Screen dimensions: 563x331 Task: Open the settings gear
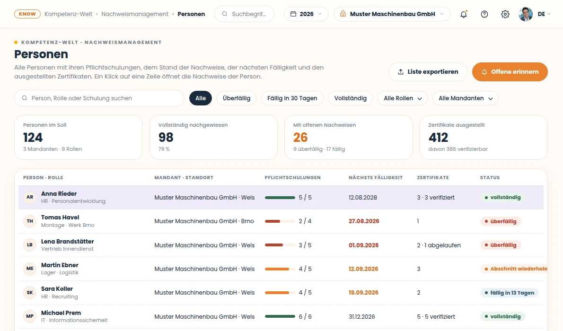pos(505,14)
